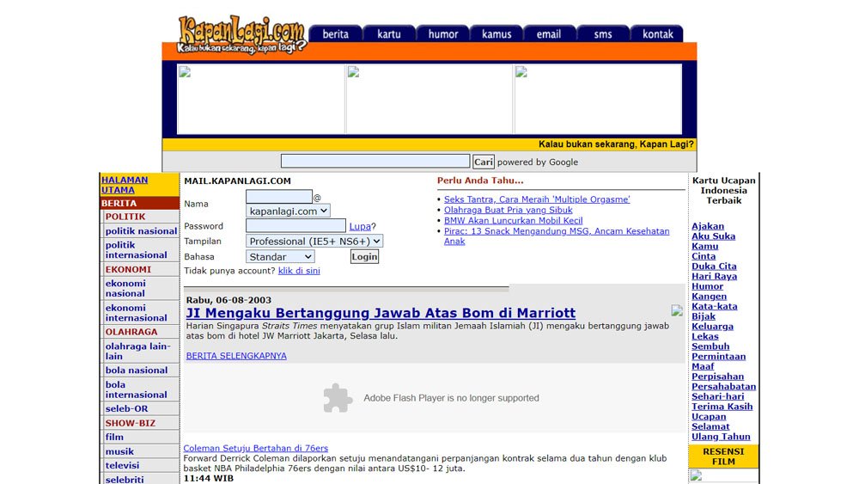The image size is (859, 484).
Task: Open Terima Kasih card link
Action: click(x=722, y=407)
